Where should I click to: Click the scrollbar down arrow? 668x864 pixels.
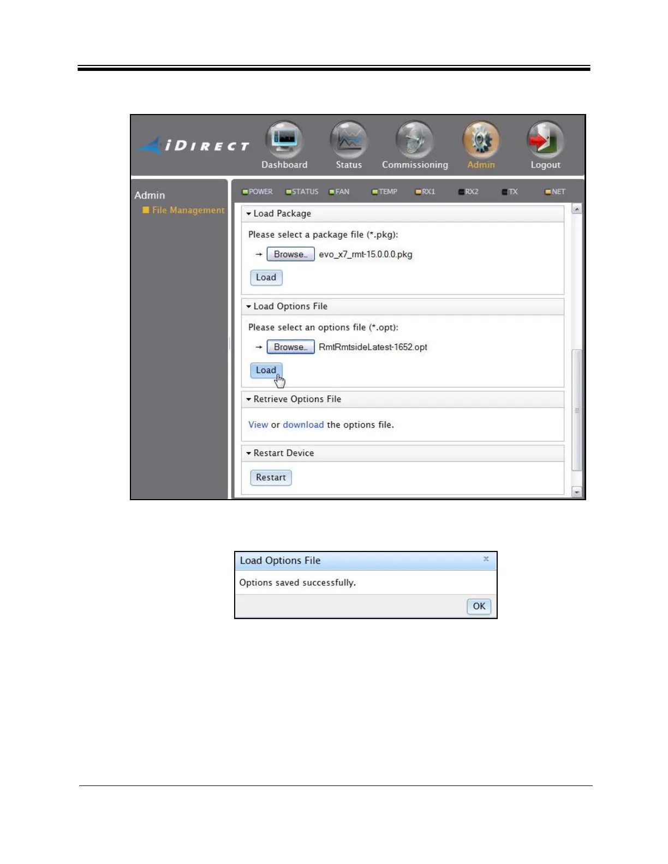[x=577, y=492]
